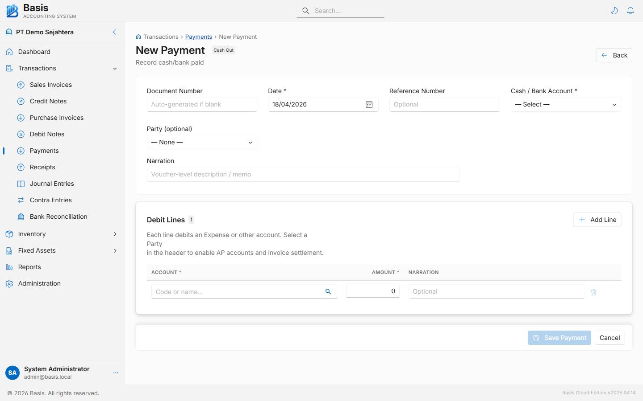Click the Narration memo input field
Viewport: 643px width, 401px height.
pyautogui.click(x=303, y=174)
